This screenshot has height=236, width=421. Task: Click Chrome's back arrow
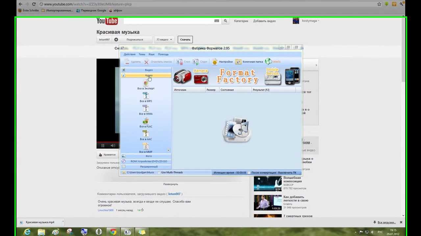(x=20, y=4)
